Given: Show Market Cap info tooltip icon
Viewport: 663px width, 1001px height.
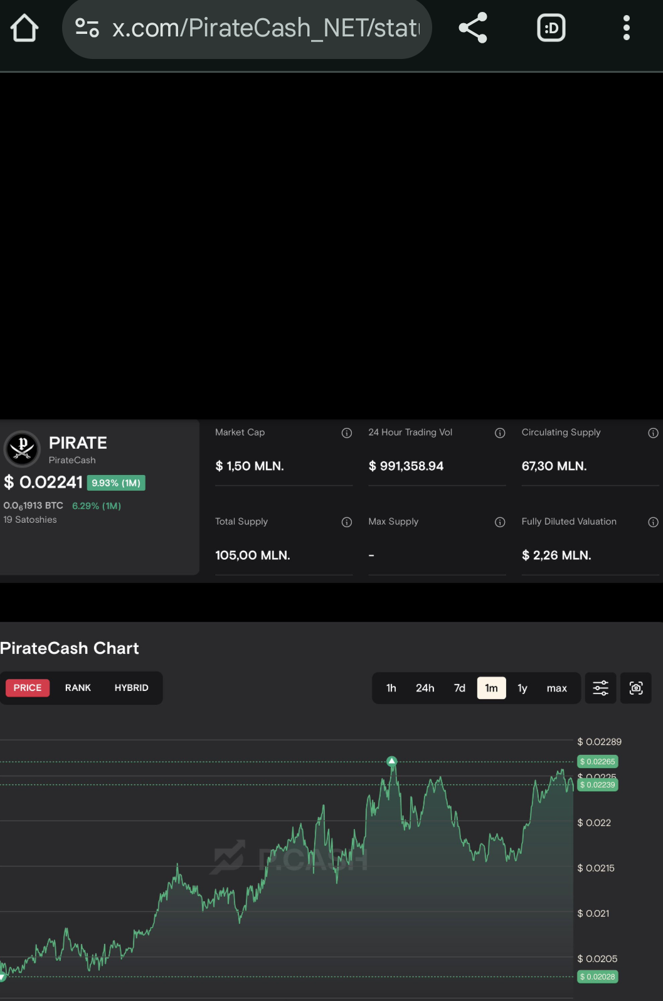Looking at the screenshot, I should click(347, 433).
